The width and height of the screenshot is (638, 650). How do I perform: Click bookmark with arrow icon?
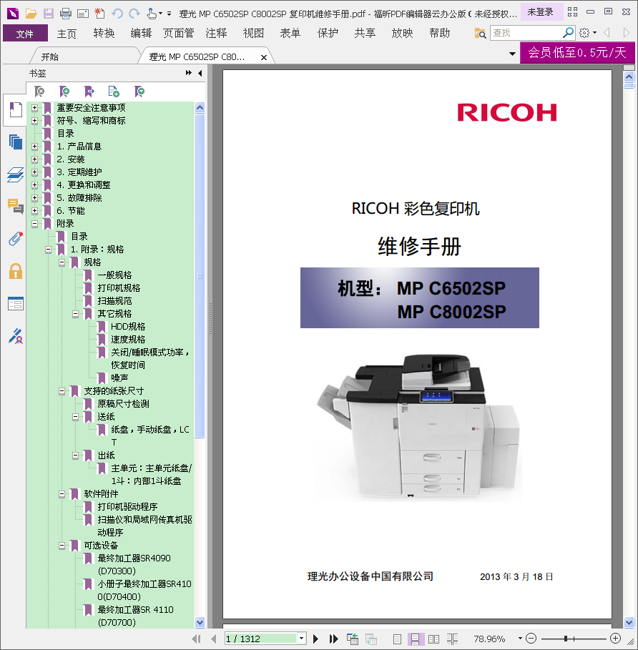point(89,92)
